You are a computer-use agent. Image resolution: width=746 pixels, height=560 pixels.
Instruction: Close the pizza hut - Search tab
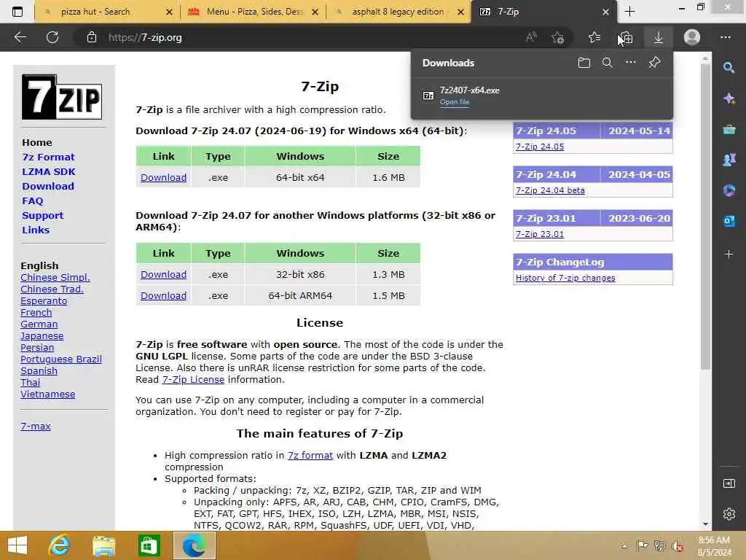(169, 12)
